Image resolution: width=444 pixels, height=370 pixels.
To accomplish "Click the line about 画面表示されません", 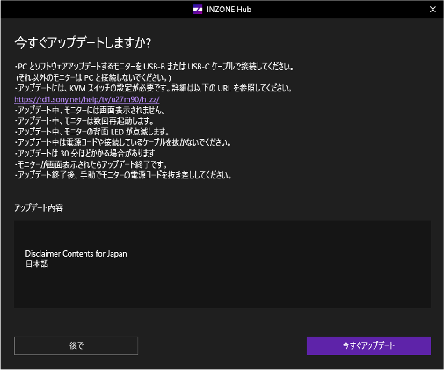I will pyautogui.click(x=91, y=110).
